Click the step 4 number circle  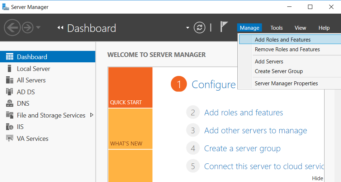(x=193, y=148)
